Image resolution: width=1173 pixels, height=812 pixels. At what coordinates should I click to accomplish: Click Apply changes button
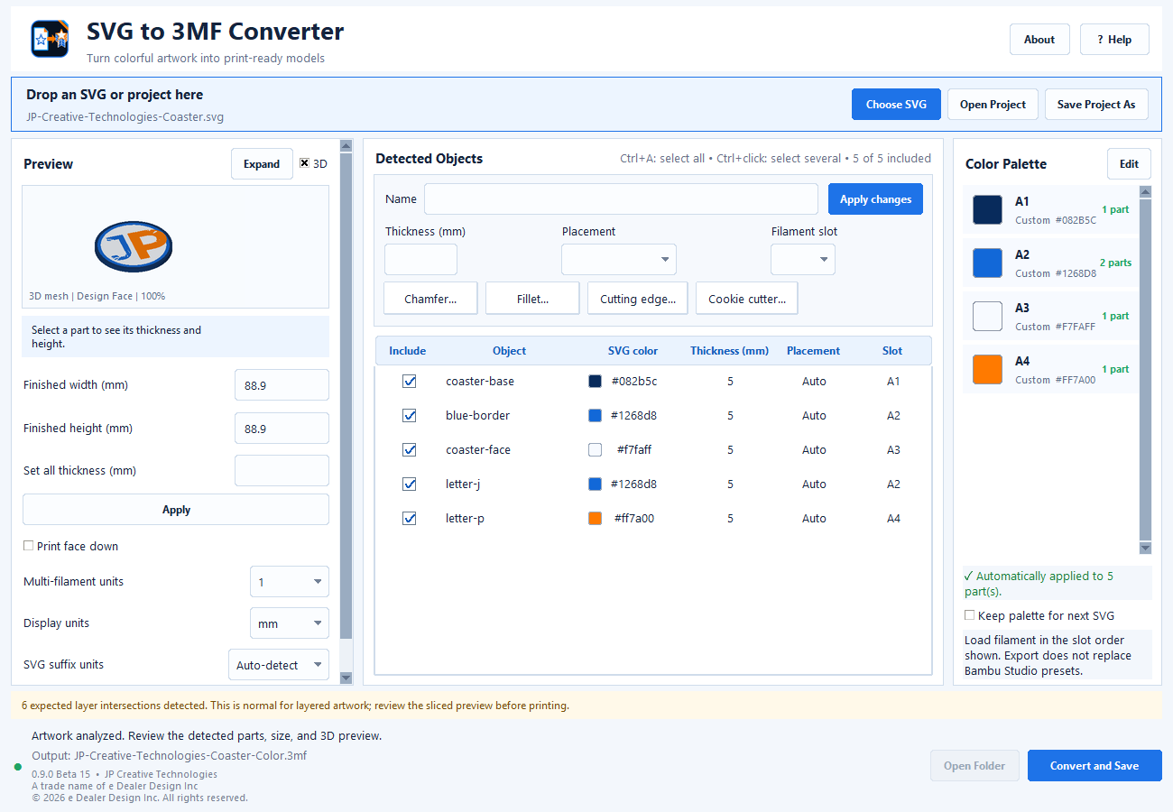coord(875,199)
